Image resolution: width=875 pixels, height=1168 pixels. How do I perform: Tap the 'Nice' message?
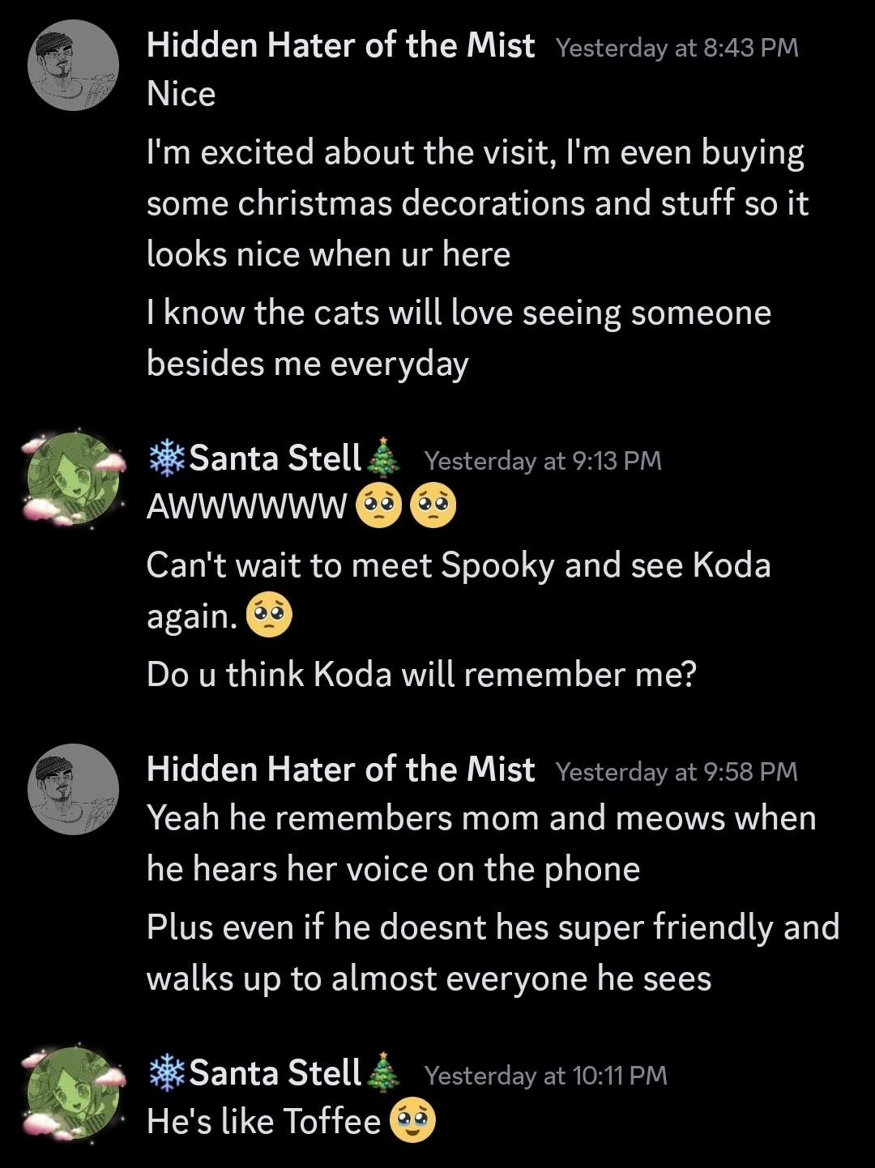181,95
